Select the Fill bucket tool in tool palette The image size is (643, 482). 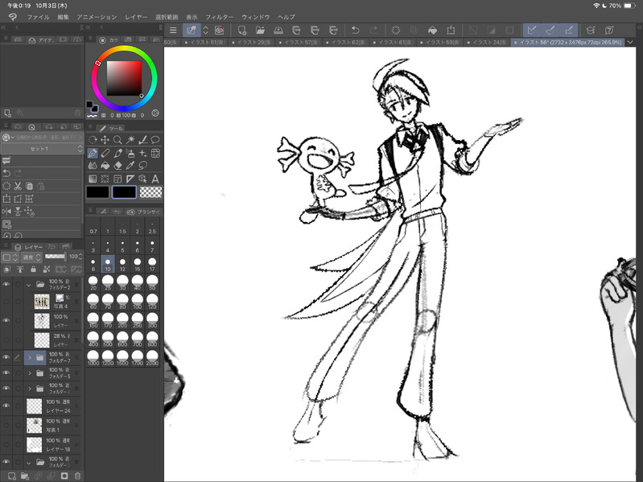pyautogui.click(x=105, y=166)
